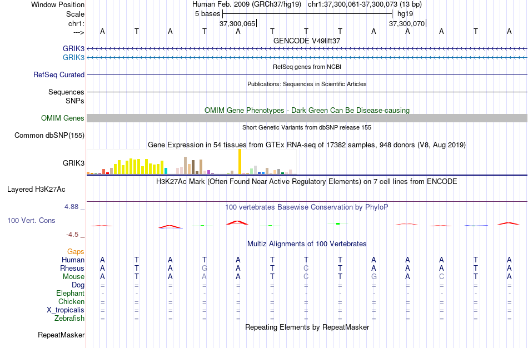
Task: Click the PhyloP minimum value -4.5
Action: pyautogui.click(x=72, y=235)
